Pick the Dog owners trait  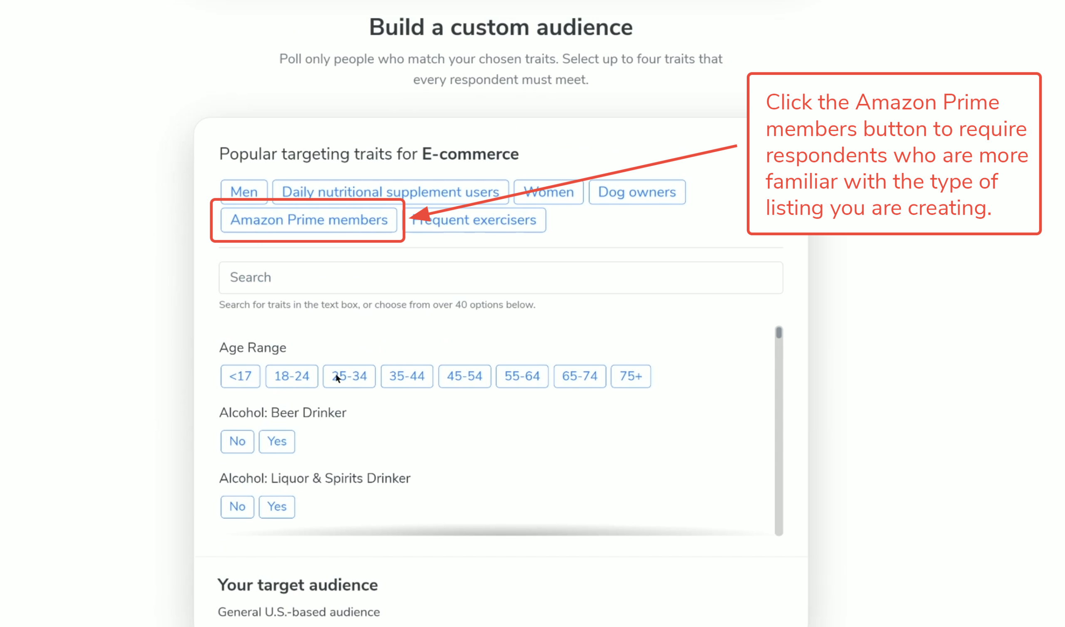pyautogui.click(x=637, y=192)
